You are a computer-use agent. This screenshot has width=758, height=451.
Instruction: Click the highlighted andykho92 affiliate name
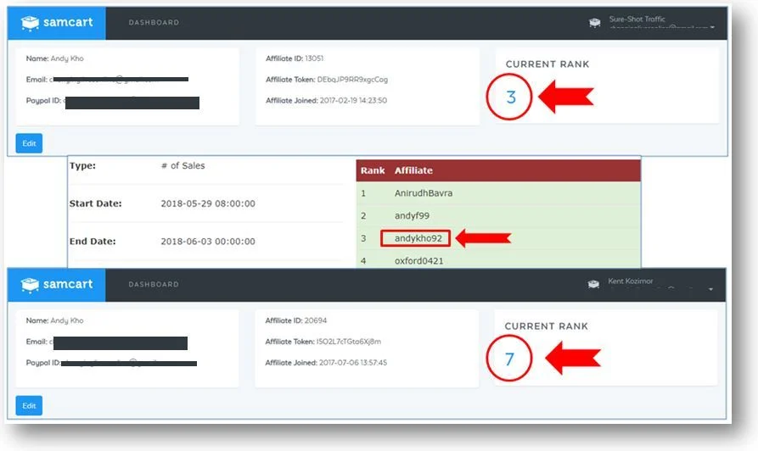point(418,238)
